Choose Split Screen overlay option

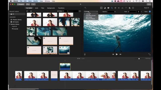89,17
